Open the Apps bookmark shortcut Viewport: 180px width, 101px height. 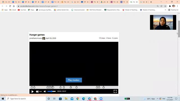tap(5, 10)
